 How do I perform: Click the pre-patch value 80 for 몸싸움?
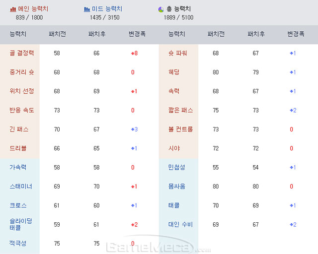point(216,187)
